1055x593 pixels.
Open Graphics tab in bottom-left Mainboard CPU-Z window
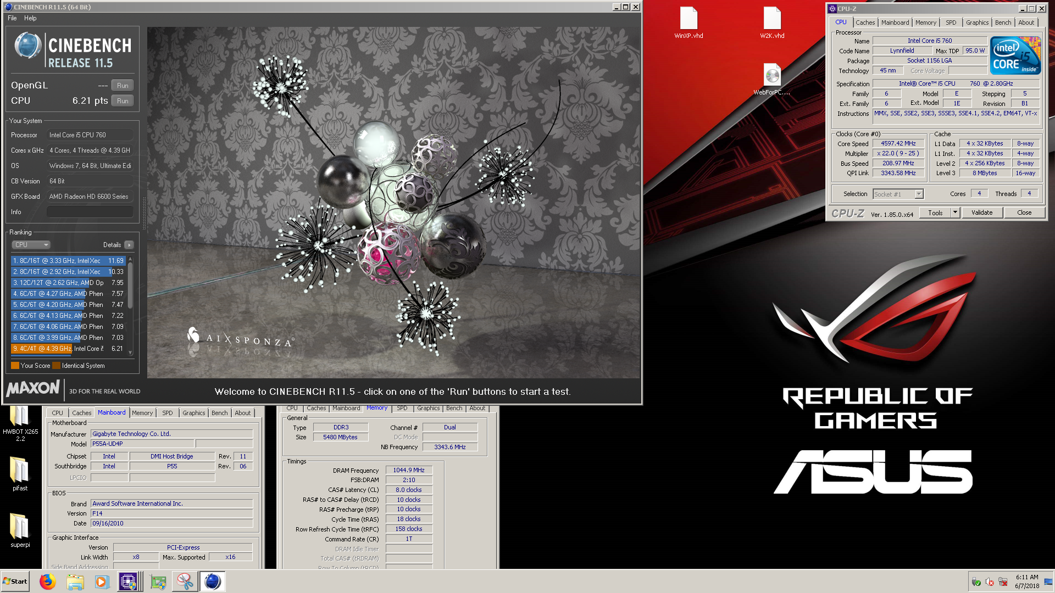(193, 413)
